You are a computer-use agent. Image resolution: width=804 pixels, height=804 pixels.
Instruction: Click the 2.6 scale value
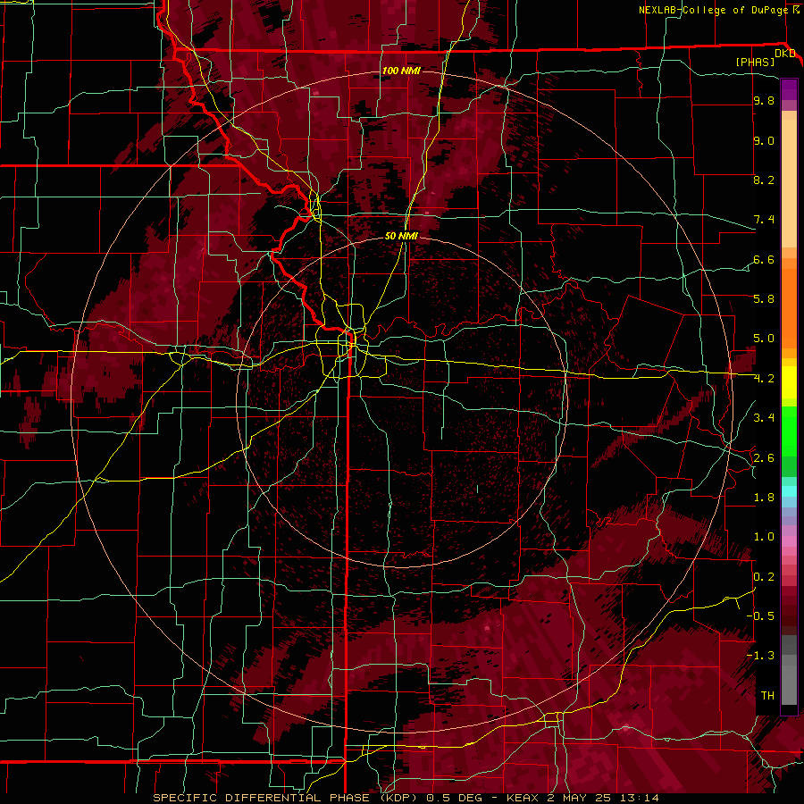(x=764, y=458)
